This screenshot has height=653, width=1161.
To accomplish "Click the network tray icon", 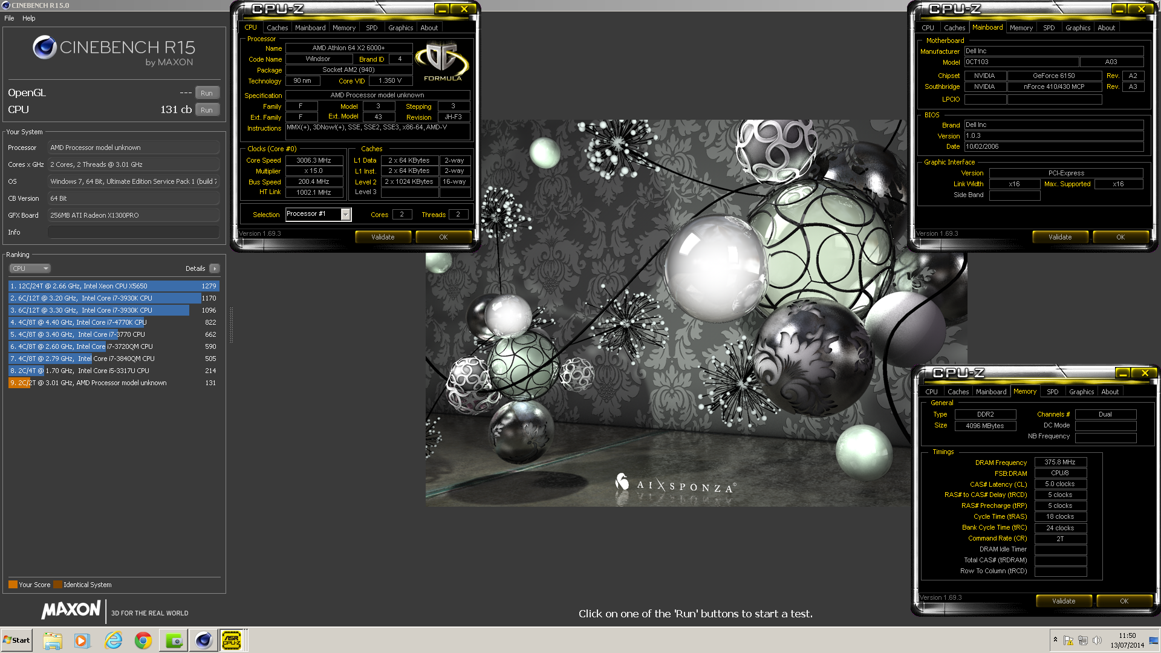I will (1083, 640).
